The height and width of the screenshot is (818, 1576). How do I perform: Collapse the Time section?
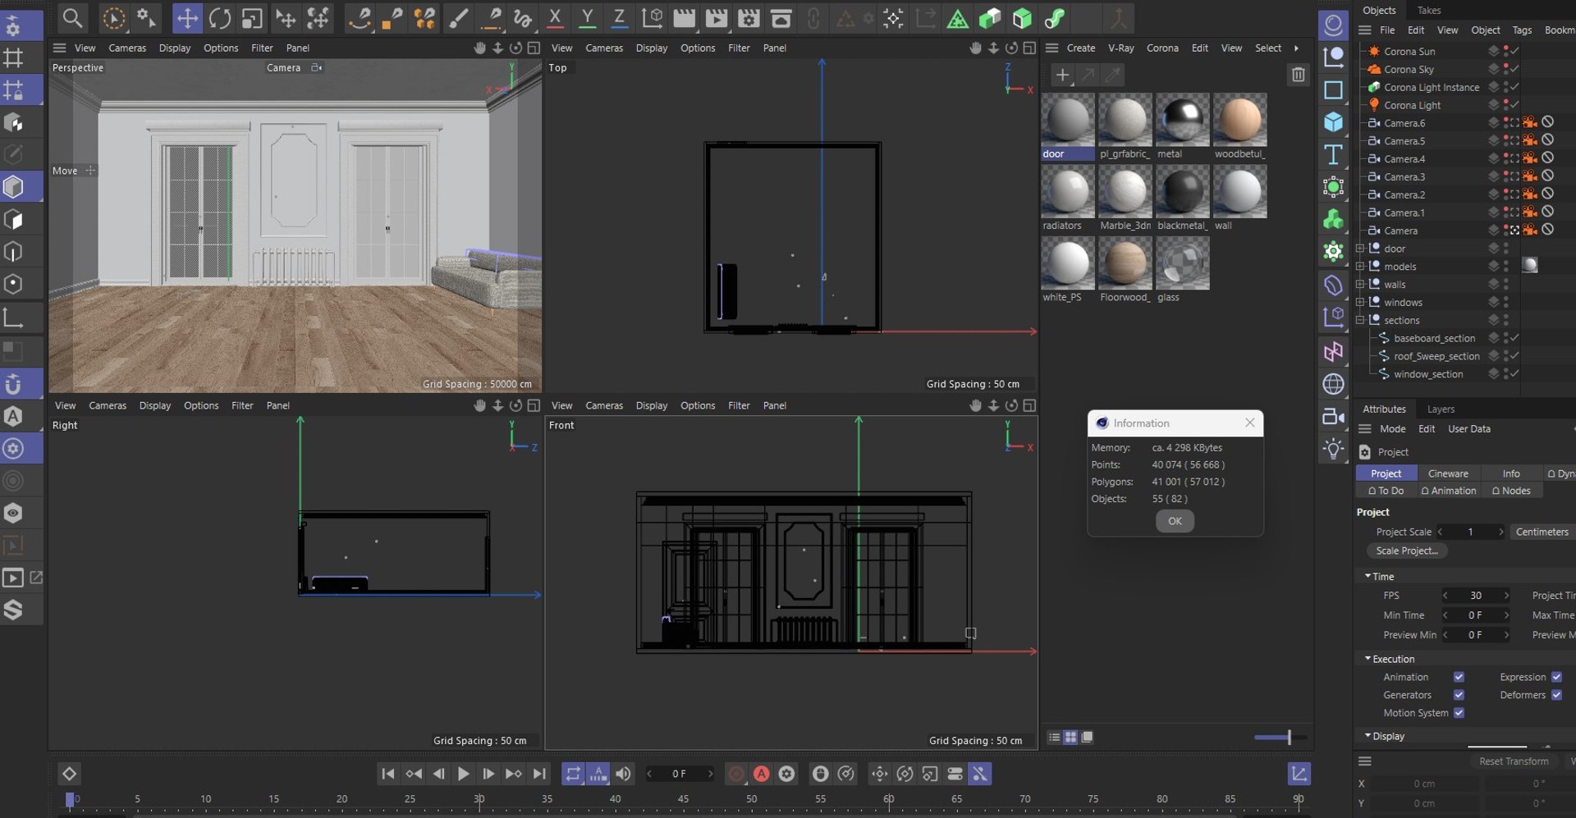1368,577
